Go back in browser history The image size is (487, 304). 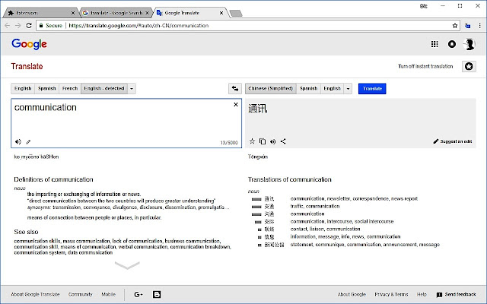[8, 25]
